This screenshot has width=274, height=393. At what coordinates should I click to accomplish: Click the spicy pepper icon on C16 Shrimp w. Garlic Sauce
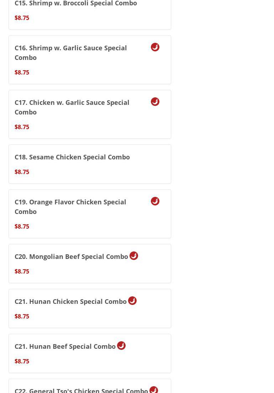pos(155,47)
